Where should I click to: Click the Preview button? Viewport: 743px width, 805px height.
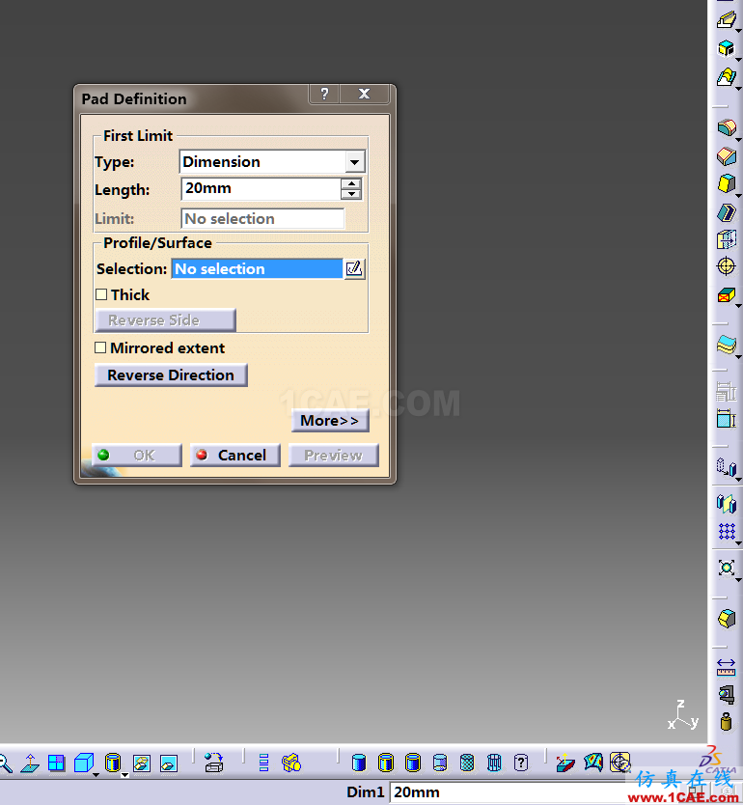[x=334, y=456]
